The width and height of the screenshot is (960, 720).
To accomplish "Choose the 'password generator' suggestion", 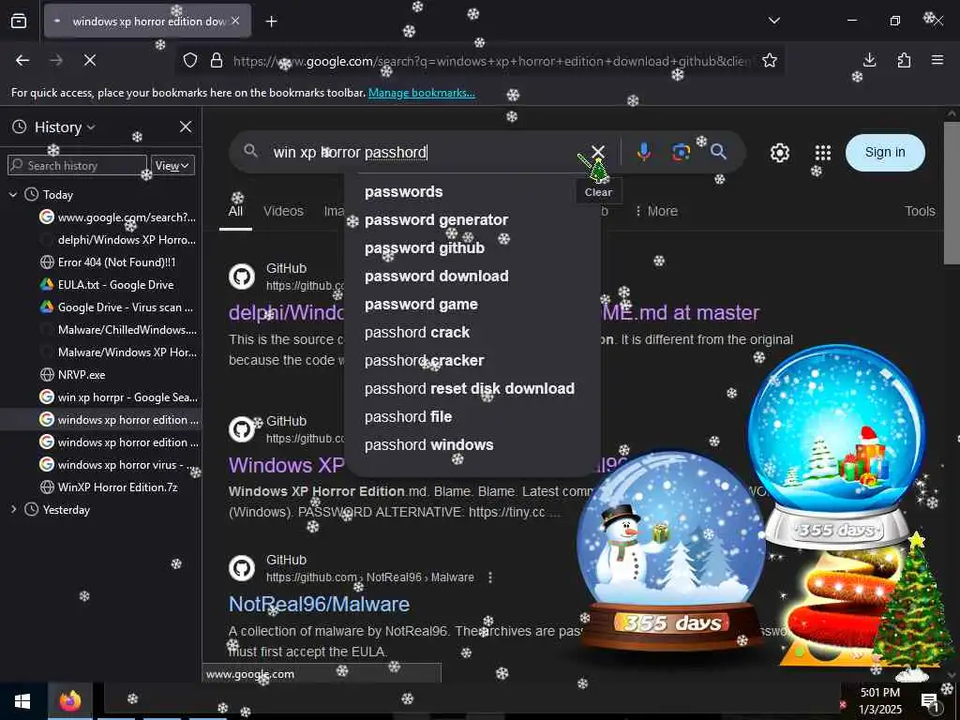I will click(x=472, y=219).
